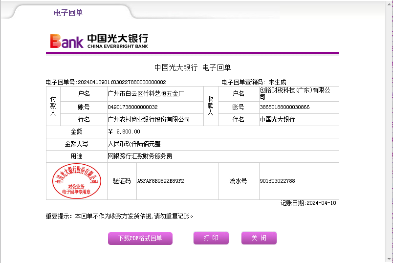The image size is (393, 263).
Task: Click posting date 记账日期:2024-04-10
Action: [308, 203]
